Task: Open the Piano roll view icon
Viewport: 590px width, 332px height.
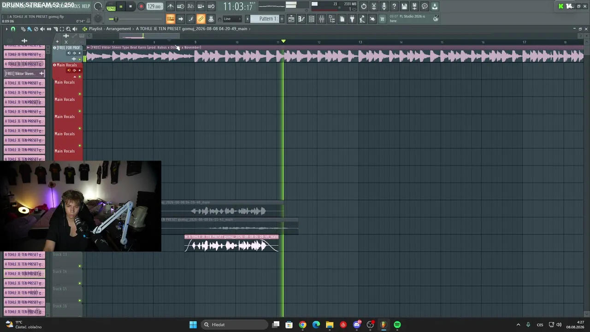Action: [301, 19]
